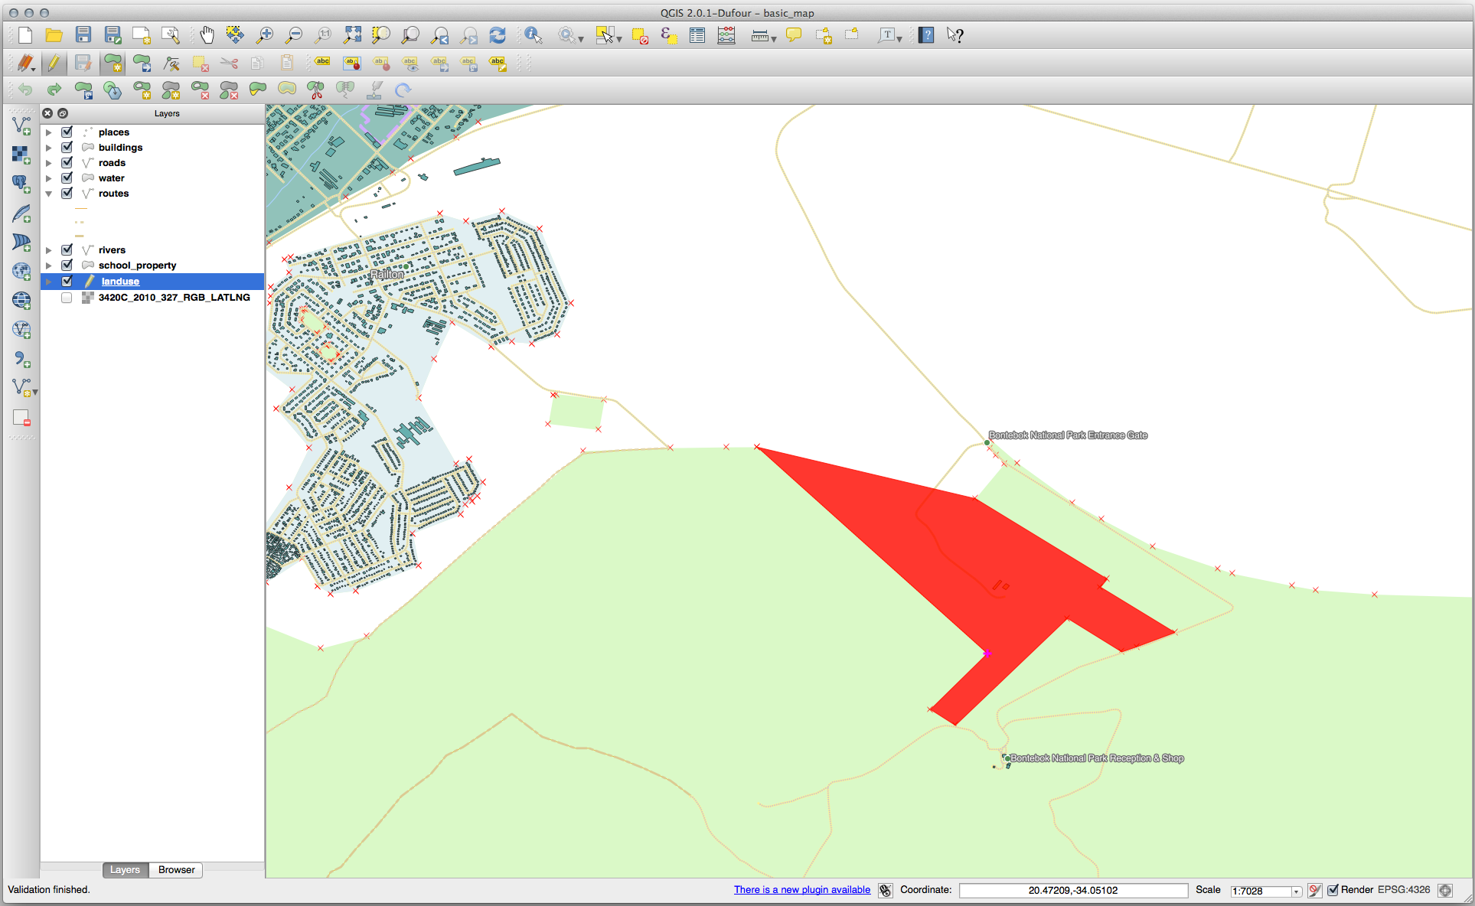1475x906 pixels.
Task: Switch to the Layers tab
Action: tap(125, 870)
